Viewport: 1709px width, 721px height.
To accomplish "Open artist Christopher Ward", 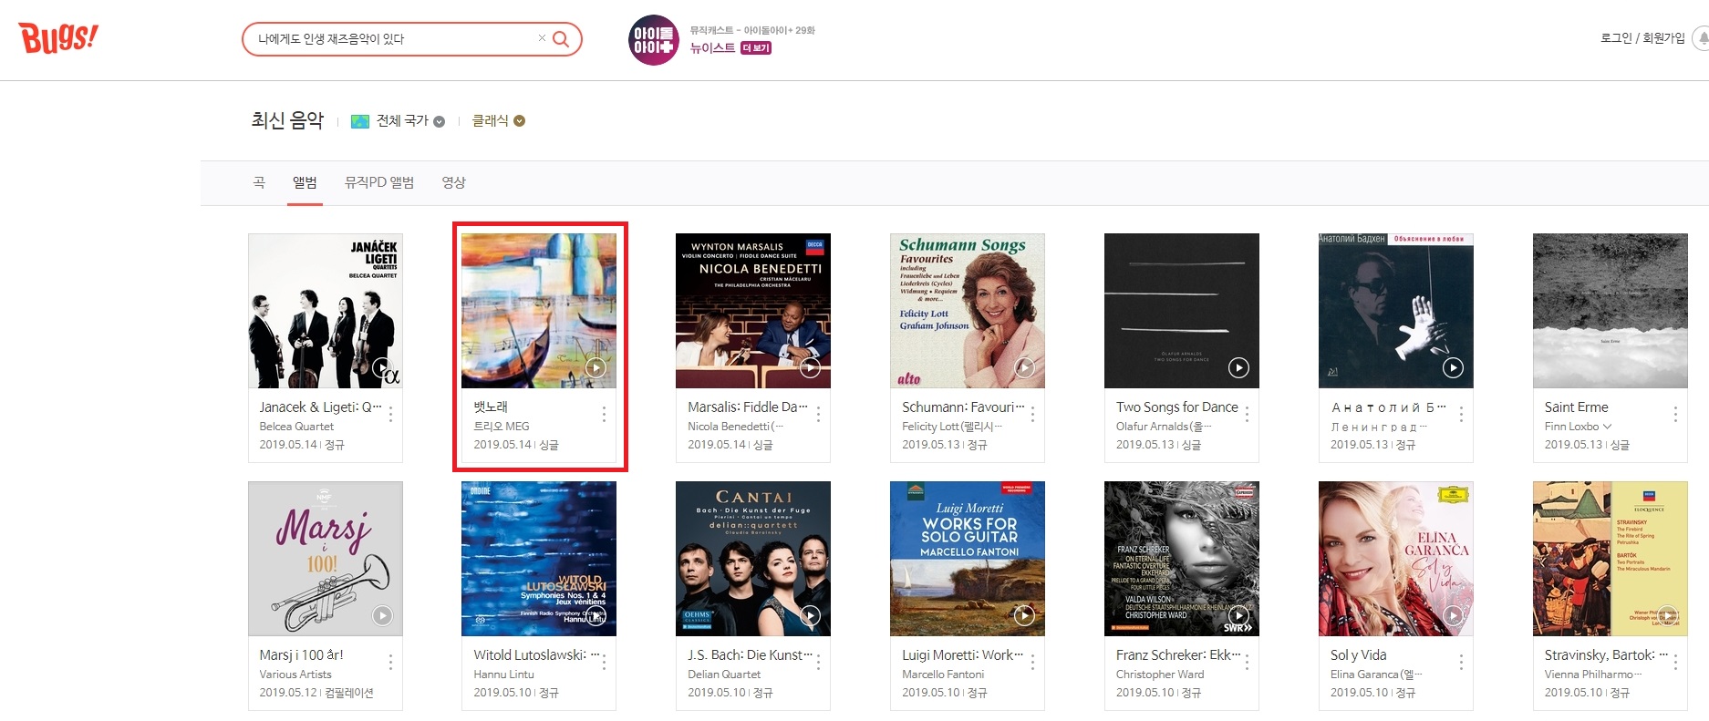I will [x=1160, y=675].
